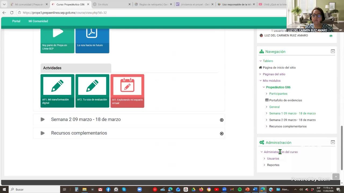Switch to Reglas de netiqueta browser tab
Screen dimensions: 344x193
pos(153,5)
